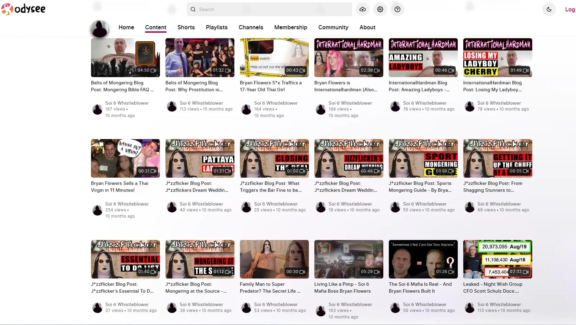Open the Tony Soprano 01:26 thumbnail

(423, 259)
